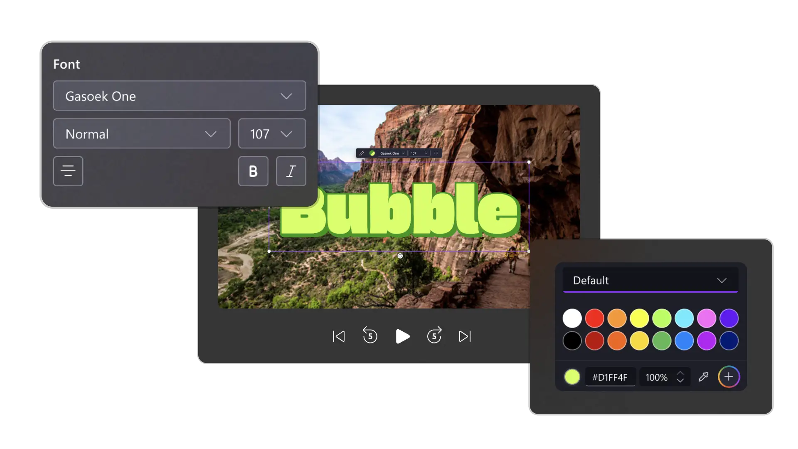Click the Italic formatting button
This screenshot has height=449, width=798.
click(x=291, y=170)
